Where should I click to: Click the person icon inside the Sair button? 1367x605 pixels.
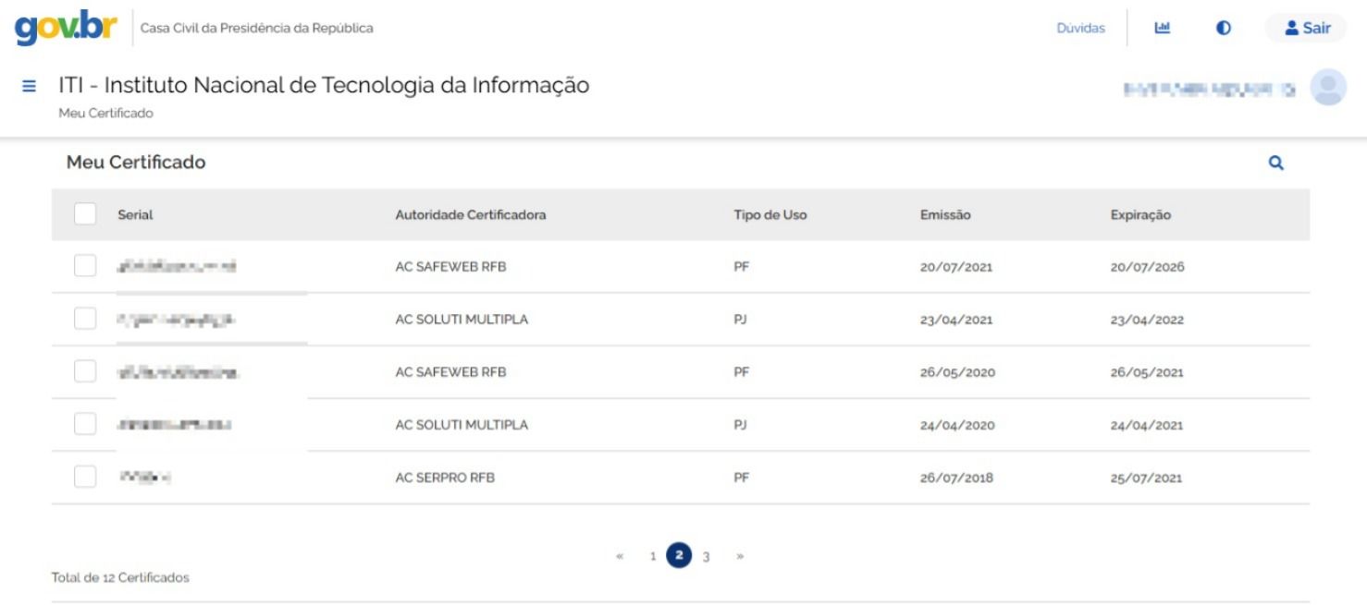[x=1290, y=27]
